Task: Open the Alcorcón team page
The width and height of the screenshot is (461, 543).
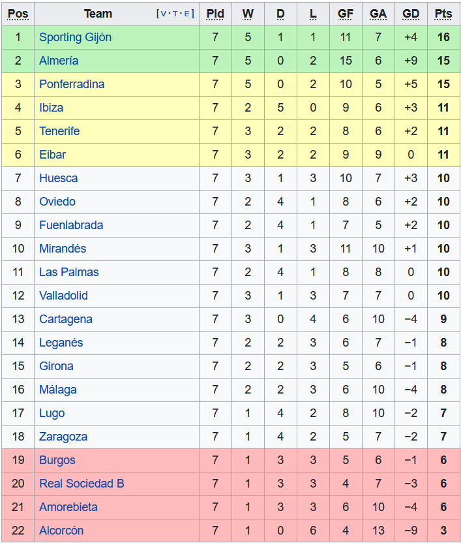Action: point(61,531)
